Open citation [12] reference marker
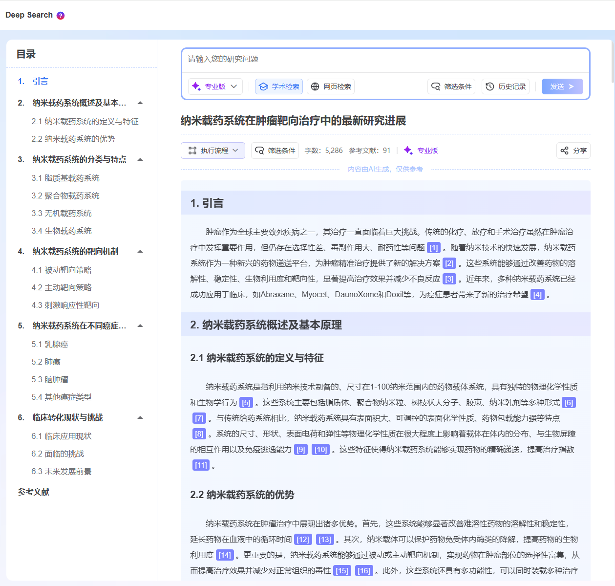Screen dimensions: 615x586 pos(303,540)
